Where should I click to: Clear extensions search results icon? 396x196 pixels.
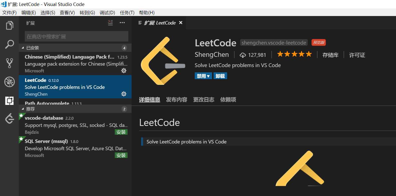coord(110,23)
